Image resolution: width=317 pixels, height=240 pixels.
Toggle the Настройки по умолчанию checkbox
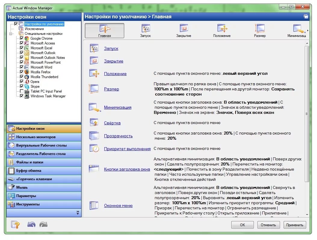(16, 24)
